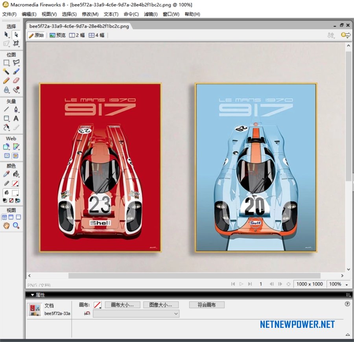This screenshot has width=354, height=342.
Task: Select the Crop tool
Action: pyautogui.click(x=16, y=43)
